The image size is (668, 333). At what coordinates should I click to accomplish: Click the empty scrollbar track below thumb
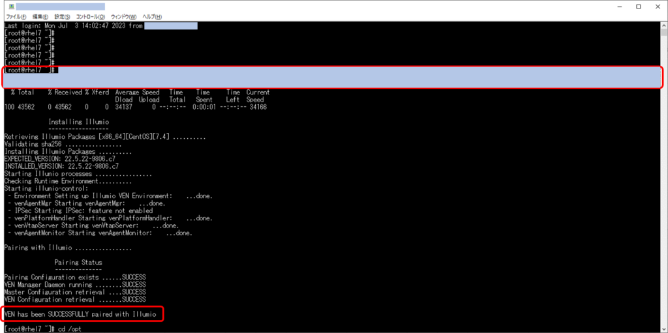pos(663,183)
